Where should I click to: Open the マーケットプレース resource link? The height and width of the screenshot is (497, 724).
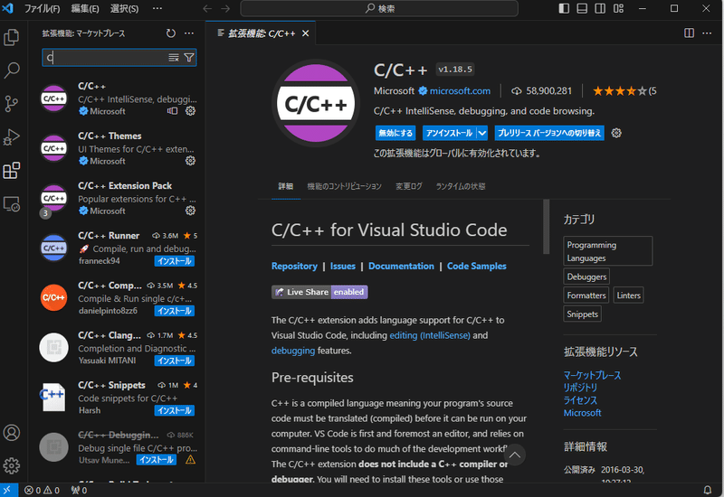coord(593,375)
